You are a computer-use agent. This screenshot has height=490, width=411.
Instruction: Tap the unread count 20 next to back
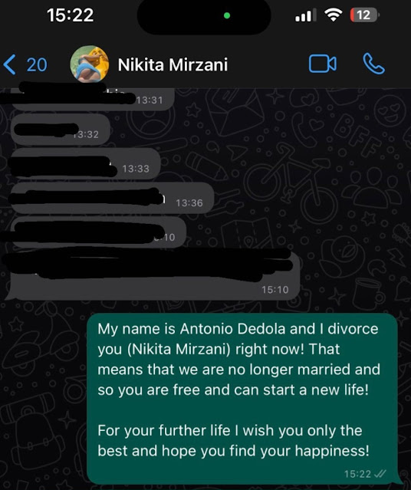(x=37, y=65)
